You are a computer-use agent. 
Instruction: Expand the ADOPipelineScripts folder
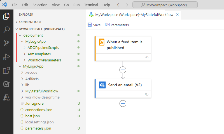(43, 48)
